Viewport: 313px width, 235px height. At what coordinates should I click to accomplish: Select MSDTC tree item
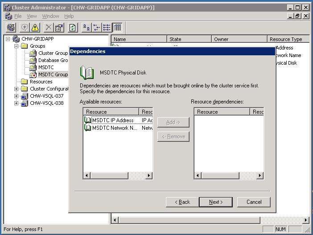tap(46, 67)
